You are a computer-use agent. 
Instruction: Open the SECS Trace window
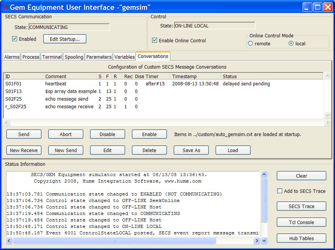click(x=301, y=206)
